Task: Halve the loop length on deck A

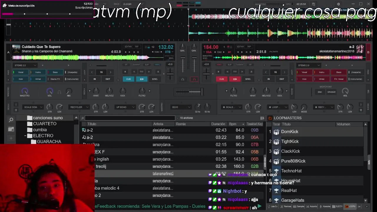Action: pyautogui.click(x=92, y=72)
